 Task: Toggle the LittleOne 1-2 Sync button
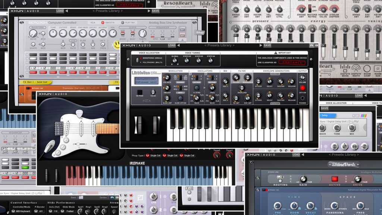pos(197,88)
